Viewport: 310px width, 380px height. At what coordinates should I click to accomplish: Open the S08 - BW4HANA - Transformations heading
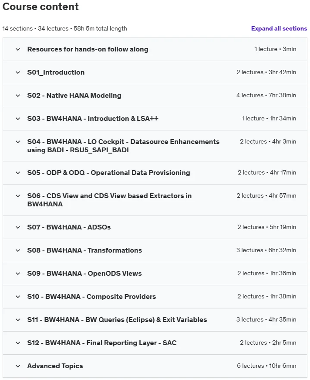(84, 250)
